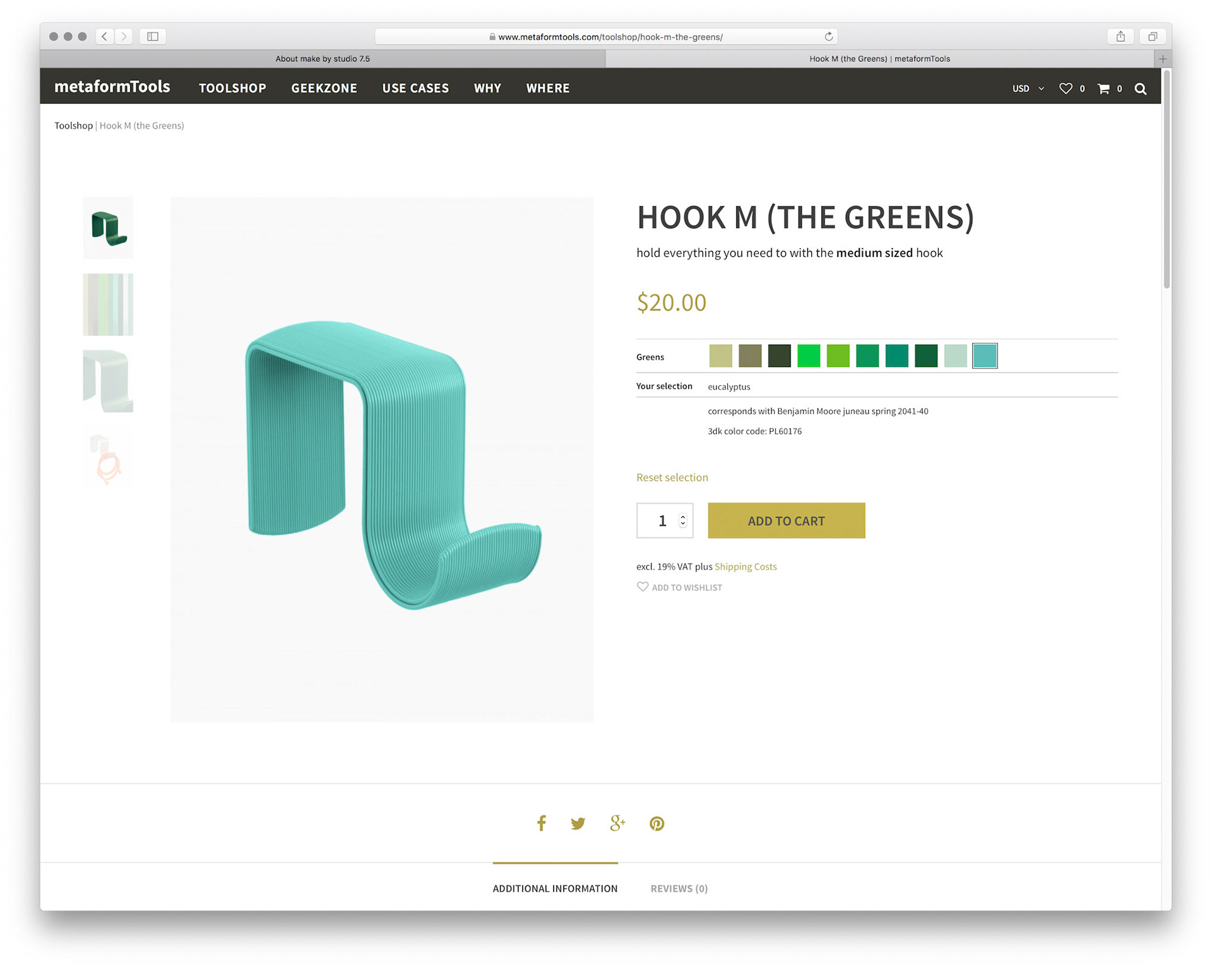
Task: Pick the pale mint green swatch
Action: [955, 356]
